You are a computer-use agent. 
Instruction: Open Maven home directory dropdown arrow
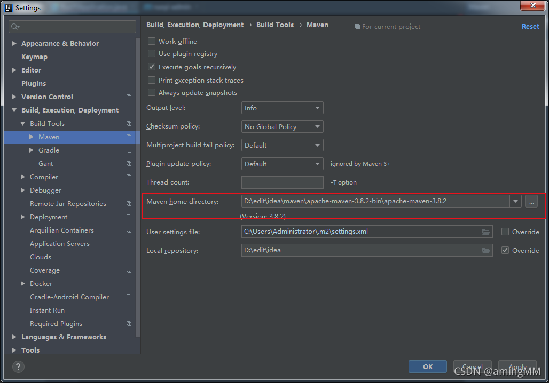pos(515,201)
